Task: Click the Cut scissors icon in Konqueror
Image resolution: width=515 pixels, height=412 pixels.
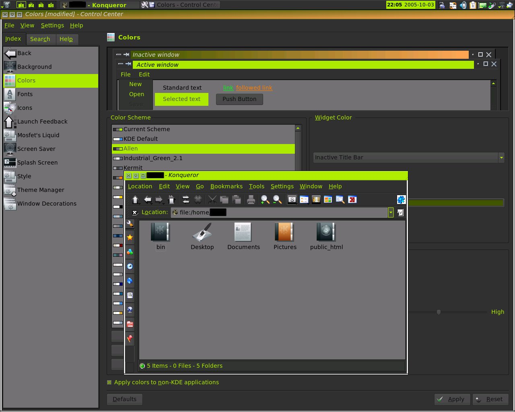Action: pos(212,200)
